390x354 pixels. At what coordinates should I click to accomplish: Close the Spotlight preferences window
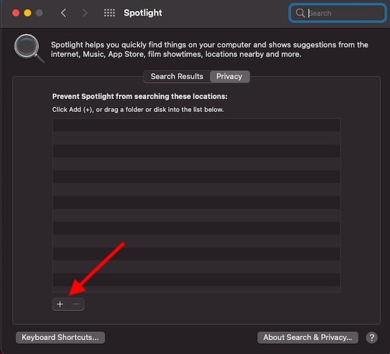pos(16,13)
